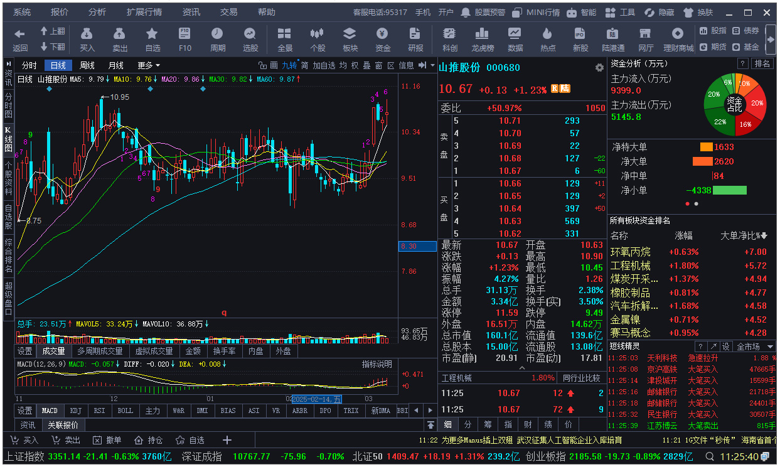Click the 陆港通 toolbar icon
The height and width of the screenshot is (467, 780).
click(612, 38)
